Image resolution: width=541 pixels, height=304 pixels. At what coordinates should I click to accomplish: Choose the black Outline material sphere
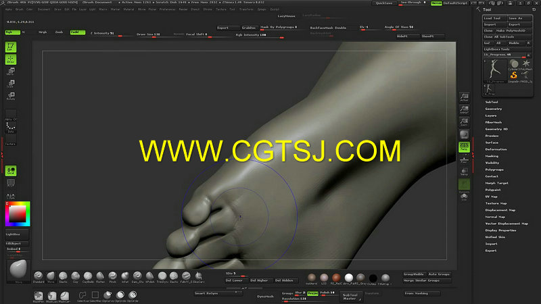(x=373, y=278)
